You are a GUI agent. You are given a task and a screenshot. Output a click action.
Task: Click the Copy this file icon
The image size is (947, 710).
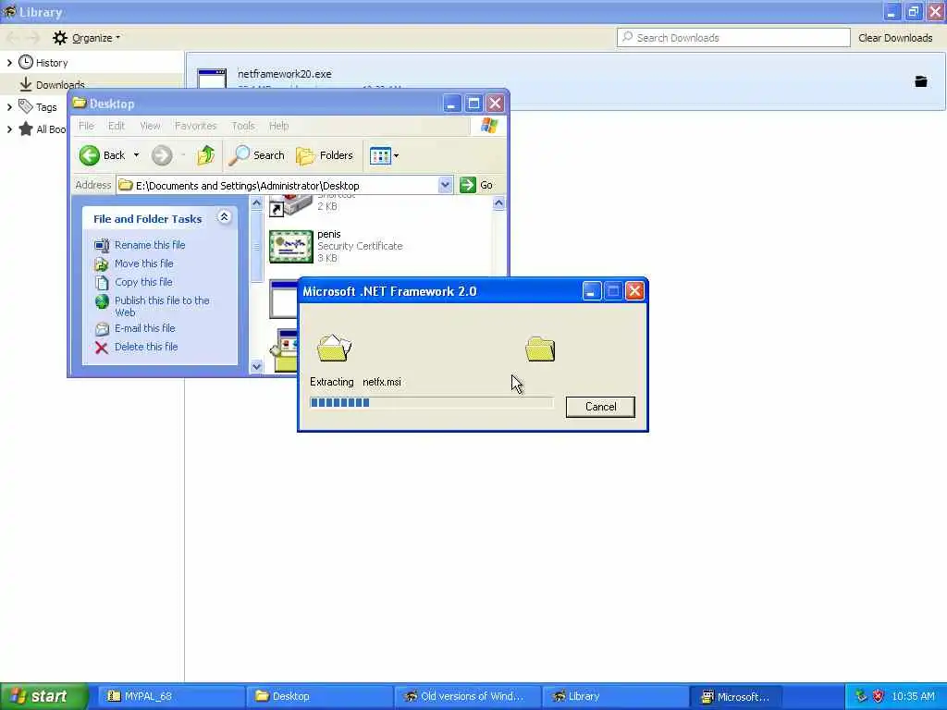tap(102, 282)
